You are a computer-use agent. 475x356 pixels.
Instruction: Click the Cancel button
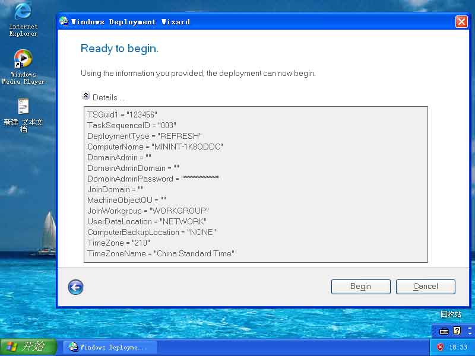coord(425,287)
